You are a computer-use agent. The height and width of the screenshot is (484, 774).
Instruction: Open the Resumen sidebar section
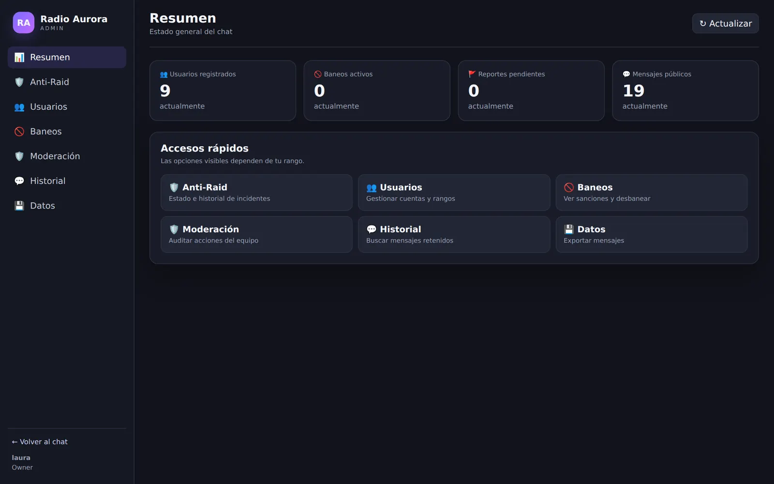click(x=67, y=57)
